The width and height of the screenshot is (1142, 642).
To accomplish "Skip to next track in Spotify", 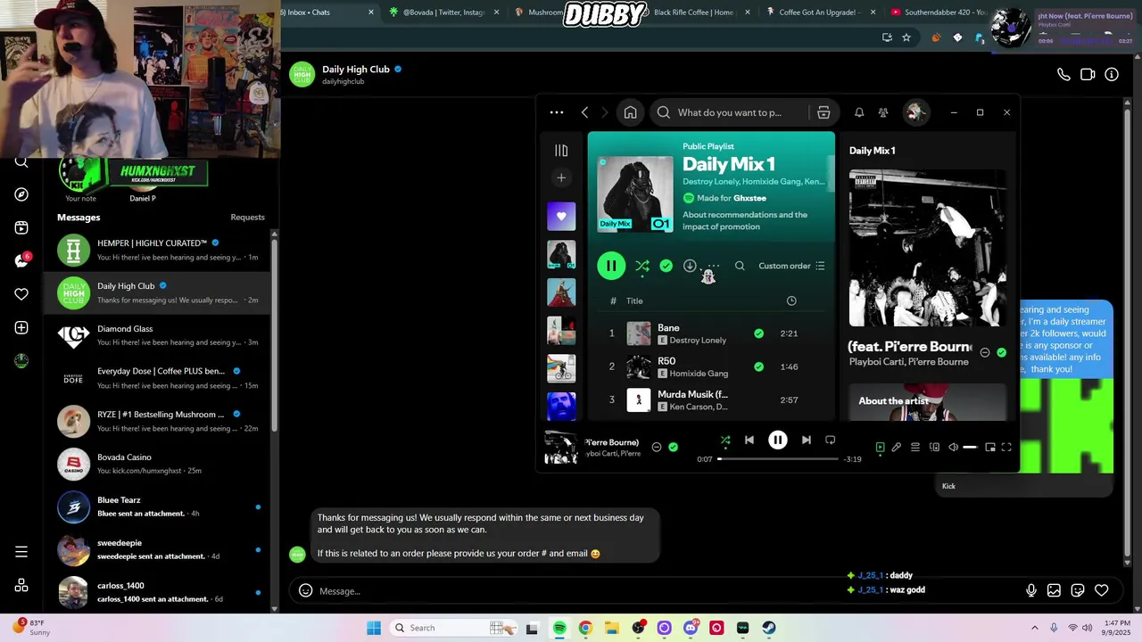I will tap(806, 440).
